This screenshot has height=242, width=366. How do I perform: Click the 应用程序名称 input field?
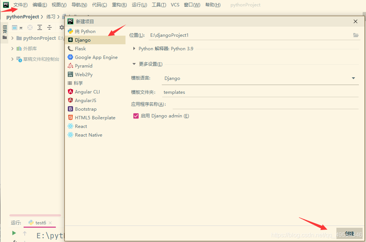[265, 104]
